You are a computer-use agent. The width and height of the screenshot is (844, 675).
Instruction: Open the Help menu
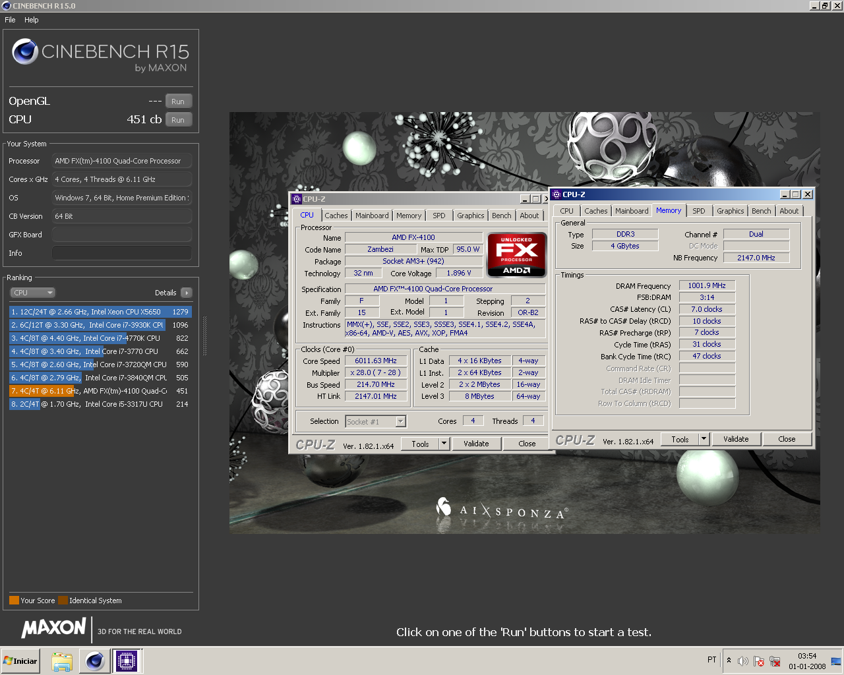click(32, 20)
